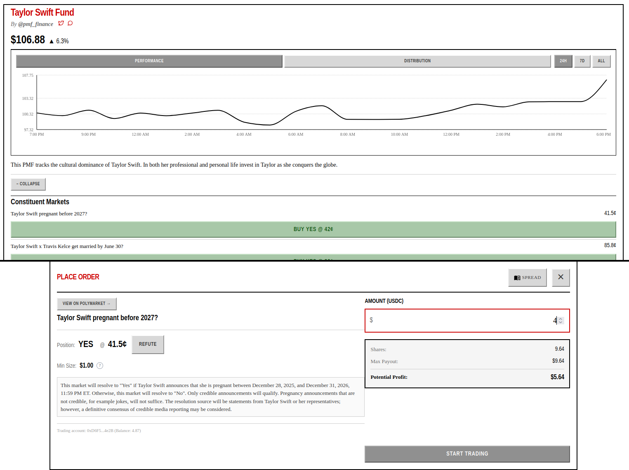
Task: Open the SPREAD book view
Action: coord(528,277)
